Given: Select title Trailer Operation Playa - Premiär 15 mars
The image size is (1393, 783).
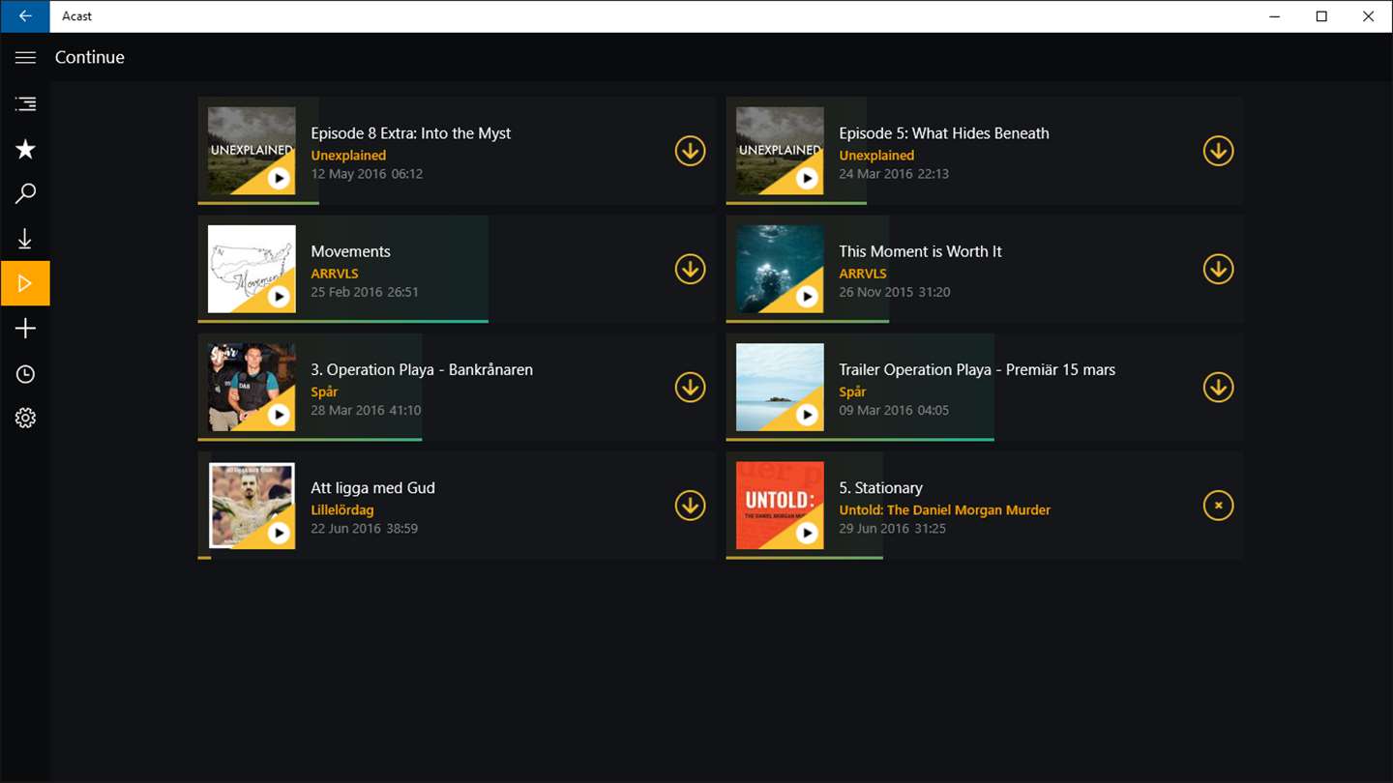Looking at the screenshot, I should [977, 370].
